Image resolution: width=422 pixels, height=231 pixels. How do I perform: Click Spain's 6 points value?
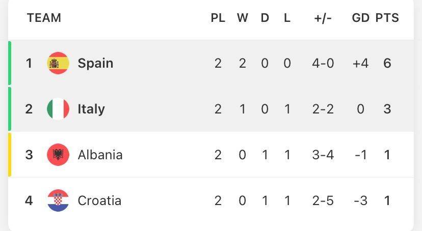point(387,63)
